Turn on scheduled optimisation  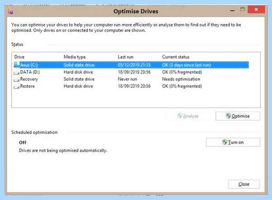[x=233, y=142]
